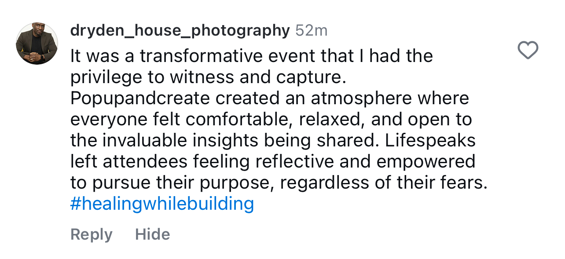Like the comment with the heart icon

528,50
